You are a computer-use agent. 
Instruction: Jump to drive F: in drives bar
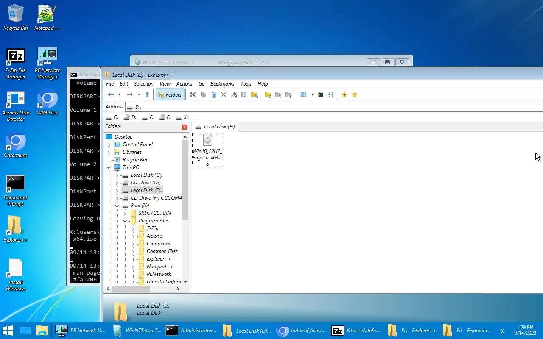tap(165, 117)
